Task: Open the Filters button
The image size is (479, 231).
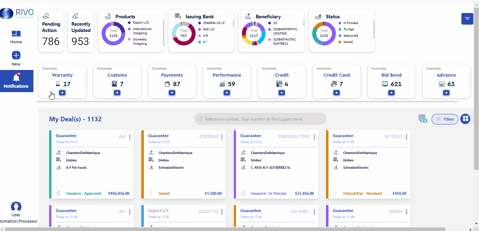Action: coord(445,119)
